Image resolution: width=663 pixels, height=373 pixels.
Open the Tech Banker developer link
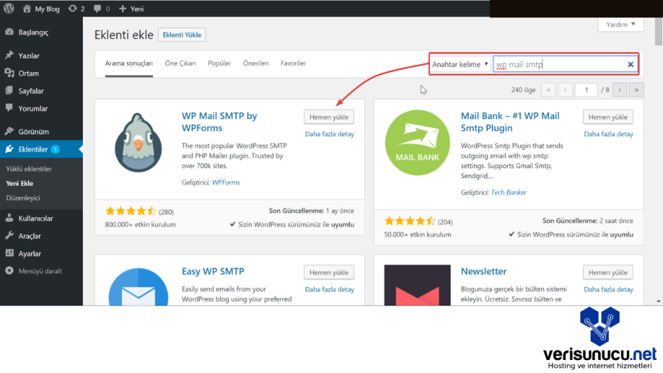click(x=508, y=192)
